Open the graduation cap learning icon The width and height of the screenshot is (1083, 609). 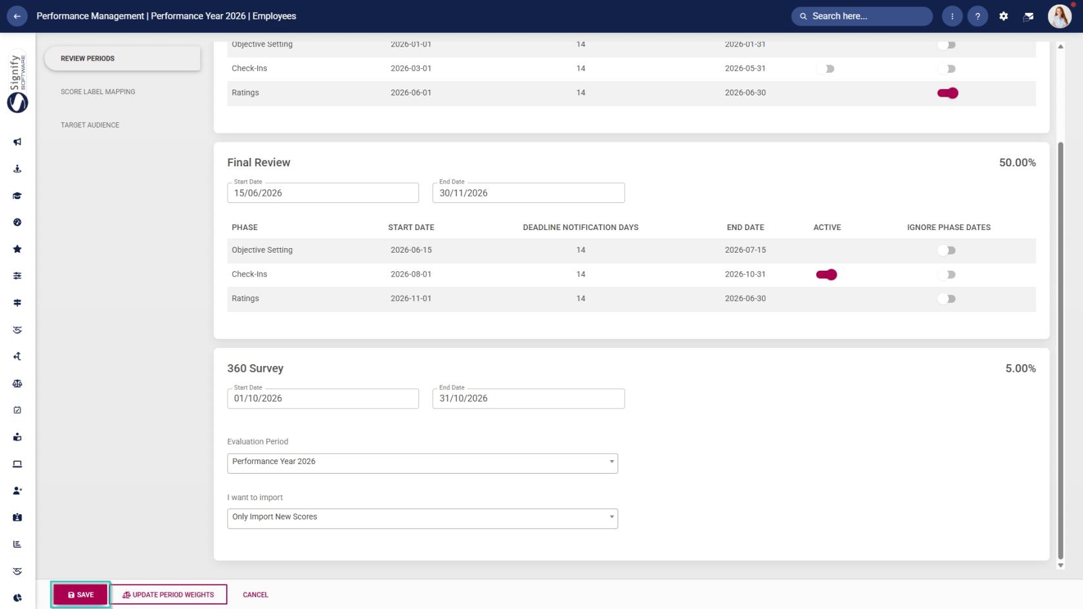(17, 196)
